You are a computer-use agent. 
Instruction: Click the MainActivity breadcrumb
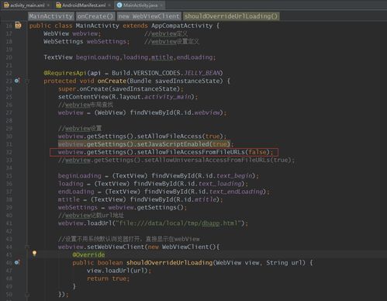(51, 16)
